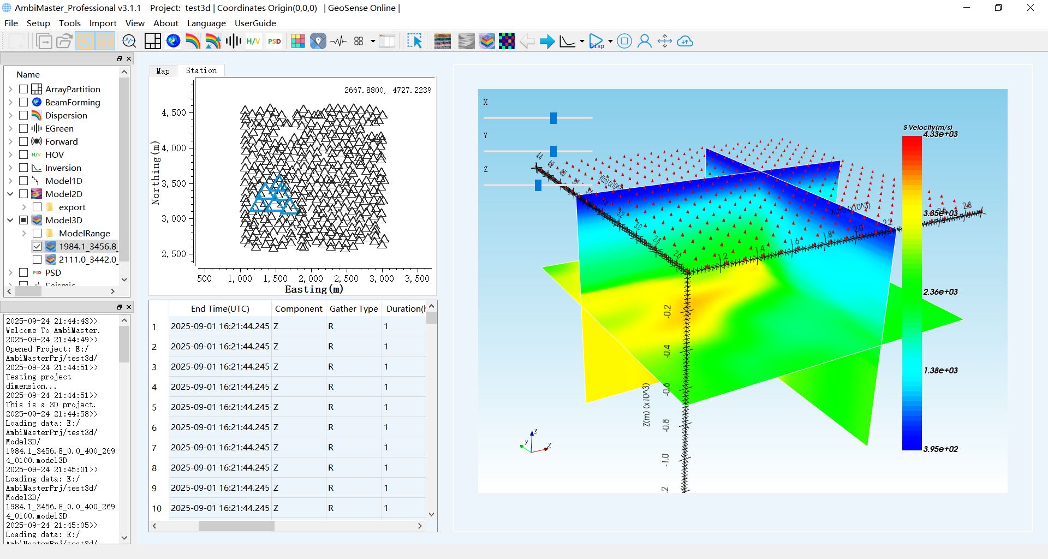The image size is (1048, 559).
Task: Click the user profile toolbar icon
Action: tap(645, 41)
